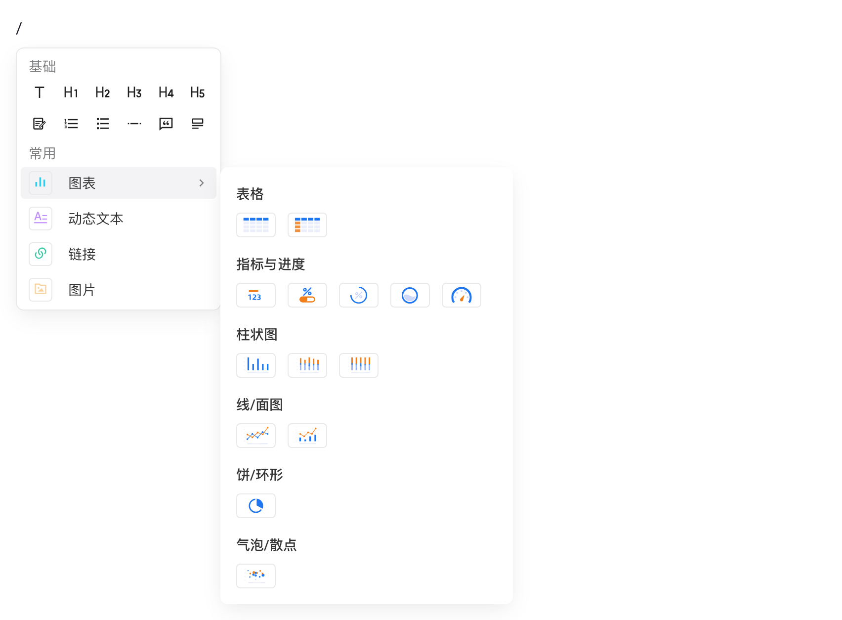Expand the 图表 submenu arrow

(202, 183)
